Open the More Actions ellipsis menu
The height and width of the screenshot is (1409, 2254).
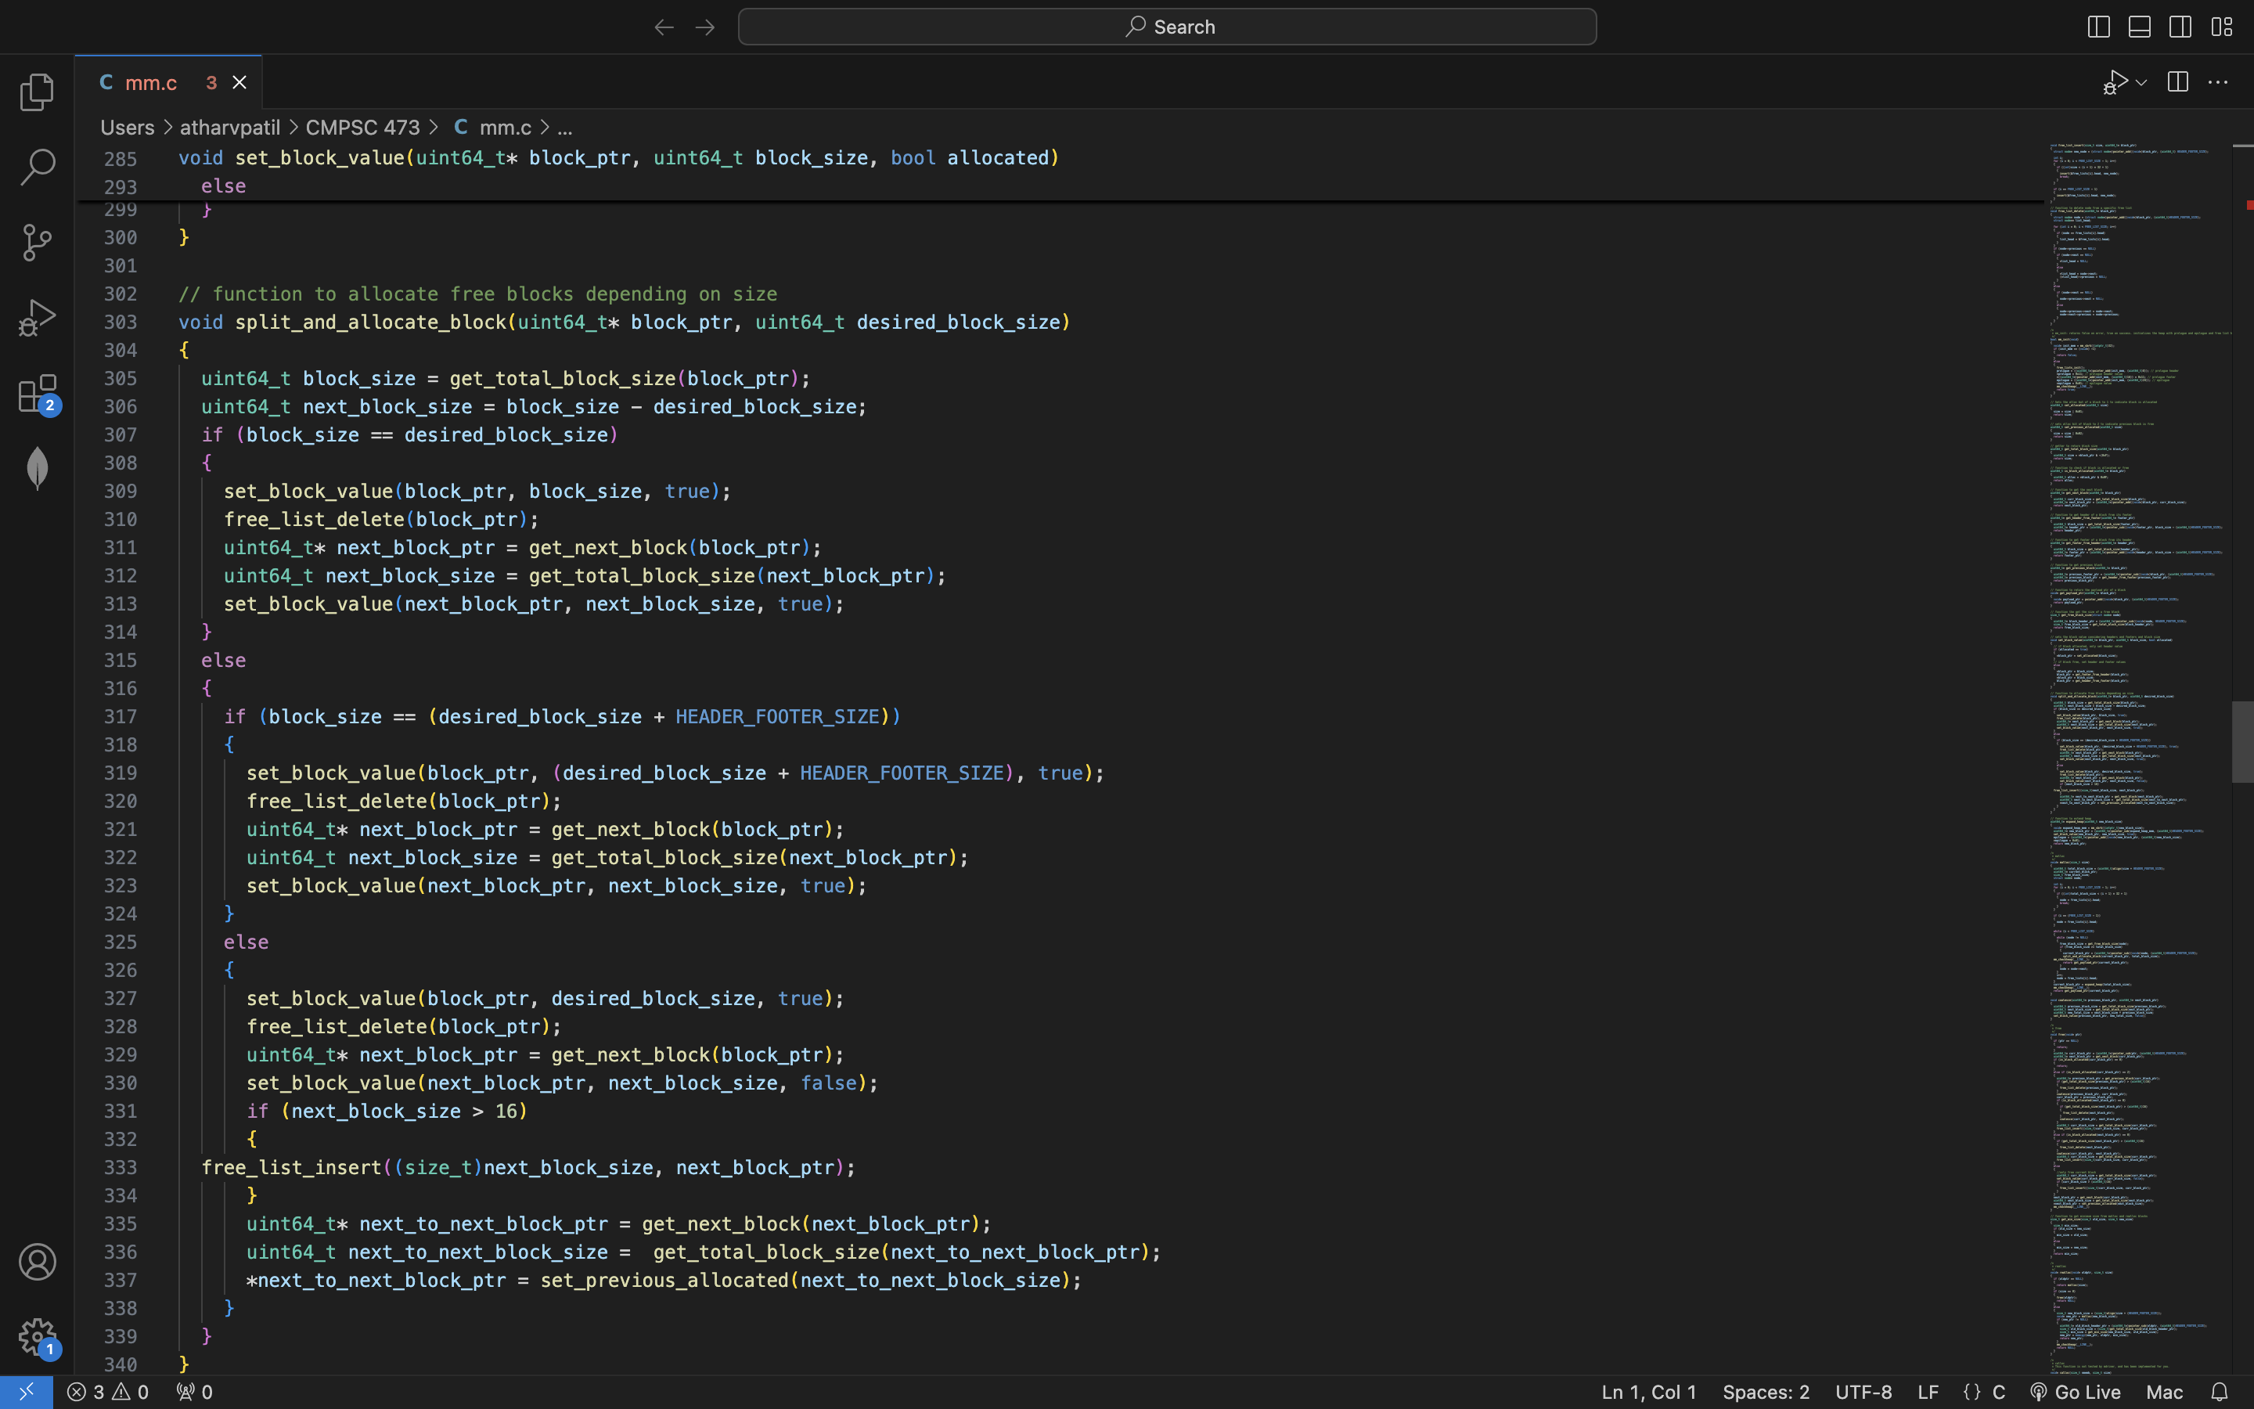[x=2218, y=83]
